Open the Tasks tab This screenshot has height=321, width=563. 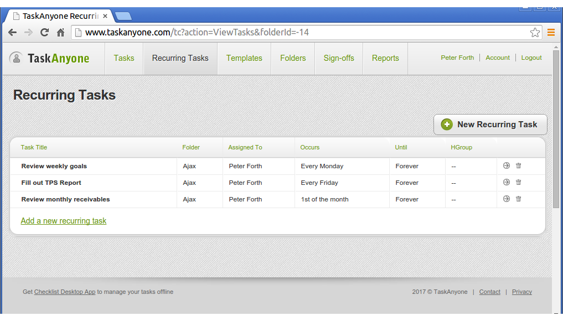pos(124,58)
